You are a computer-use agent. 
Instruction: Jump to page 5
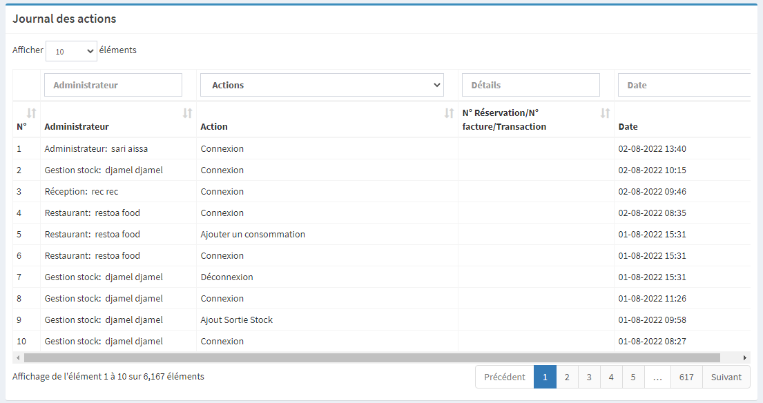coord(633,377)
